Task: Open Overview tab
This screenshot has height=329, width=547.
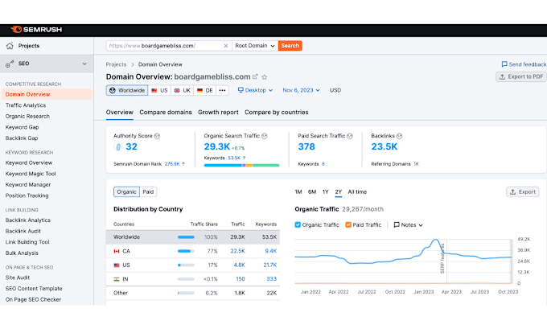Action: point(120,113)
